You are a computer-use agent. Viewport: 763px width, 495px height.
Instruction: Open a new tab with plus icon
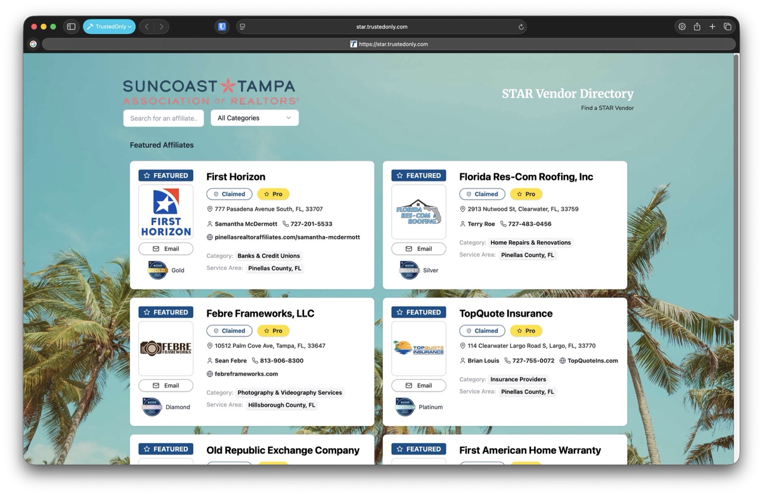(712, 27)
